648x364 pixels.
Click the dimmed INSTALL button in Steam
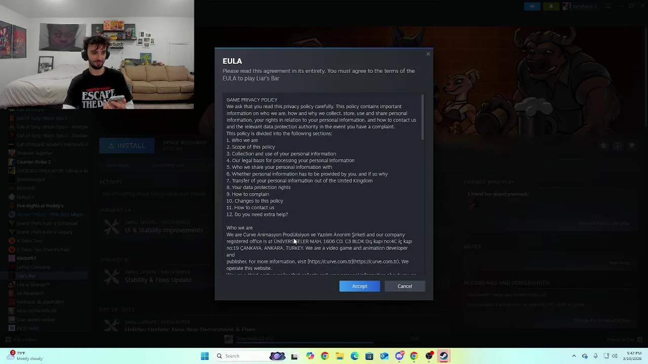[128, 146]
